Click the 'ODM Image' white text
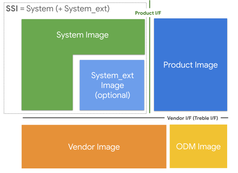Screen dimensions: 238x173 (x=198, y=146)
